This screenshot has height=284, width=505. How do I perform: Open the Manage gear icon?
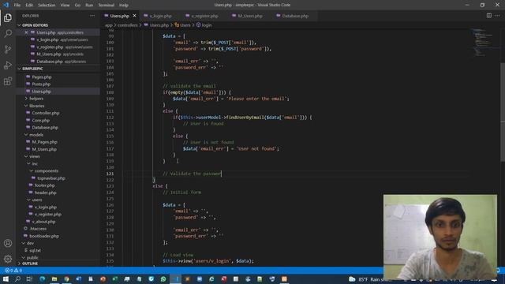(x=8, y=259)
